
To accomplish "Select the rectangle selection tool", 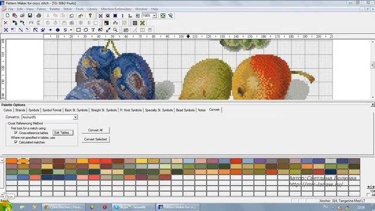I will pyautogui.click(x=78, y=30).
